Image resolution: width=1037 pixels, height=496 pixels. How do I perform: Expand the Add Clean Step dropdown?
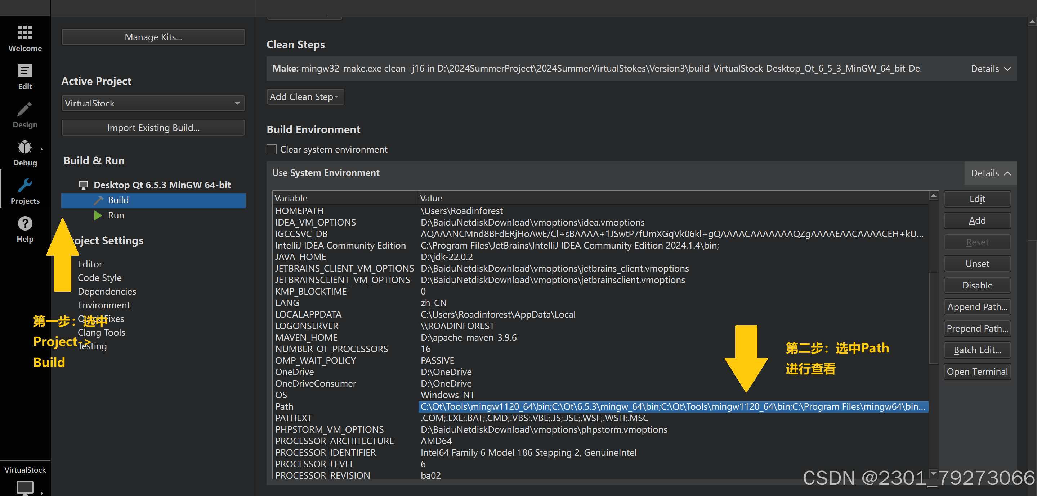click(305, 96)
